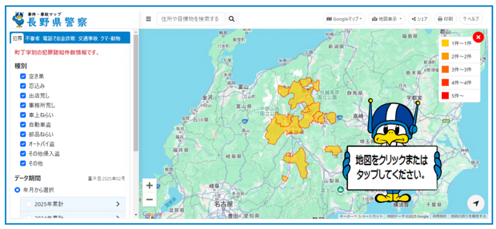The width and height of the screenshot is (496, 229).
Task: Click the 名古屋 city label on map
Action: click(224, 204)
